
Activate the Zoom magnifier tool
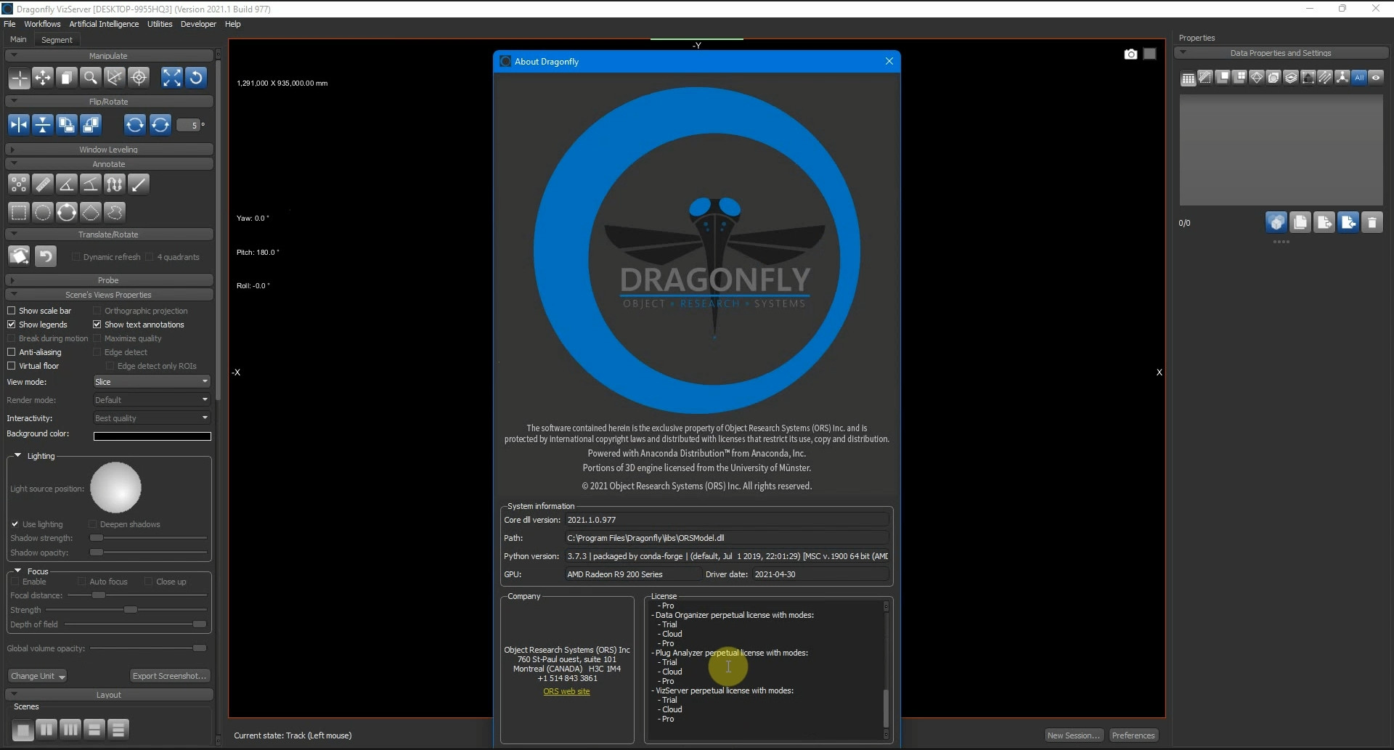coord(91,78)
